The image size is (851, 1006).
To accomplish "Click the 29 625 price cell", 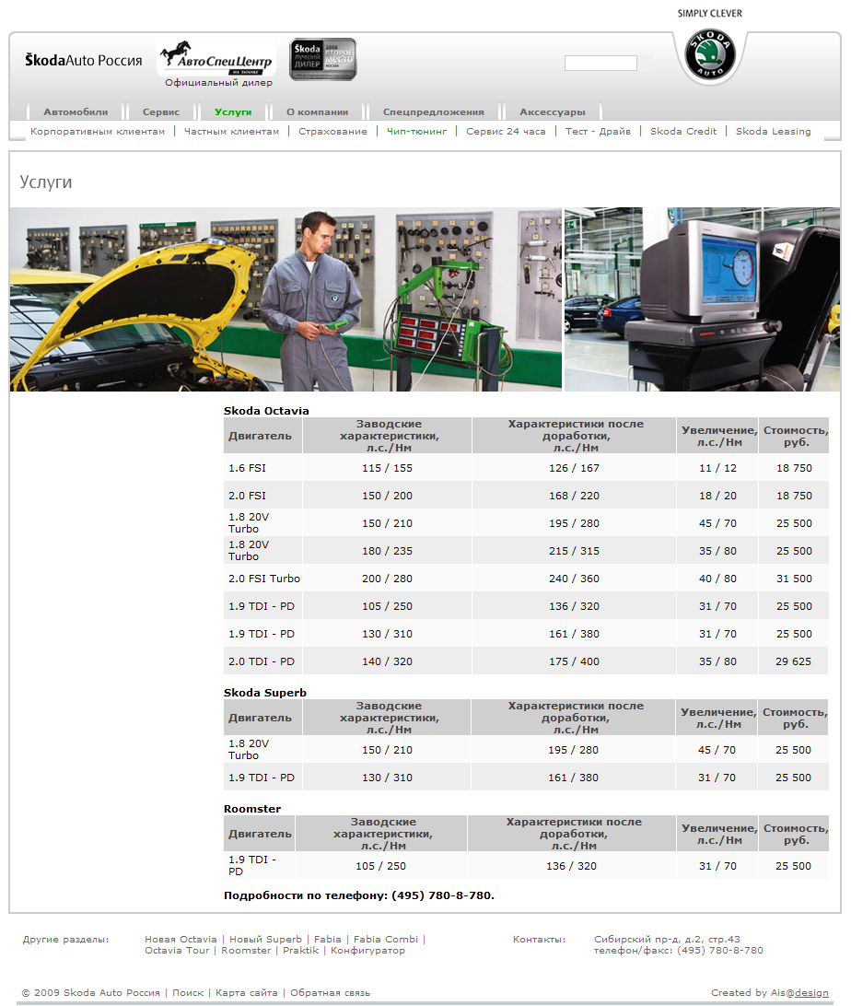I will coord(793,661).
